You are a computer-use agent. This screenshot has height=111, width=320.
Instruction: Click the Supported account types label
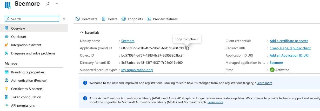(99, 70)
